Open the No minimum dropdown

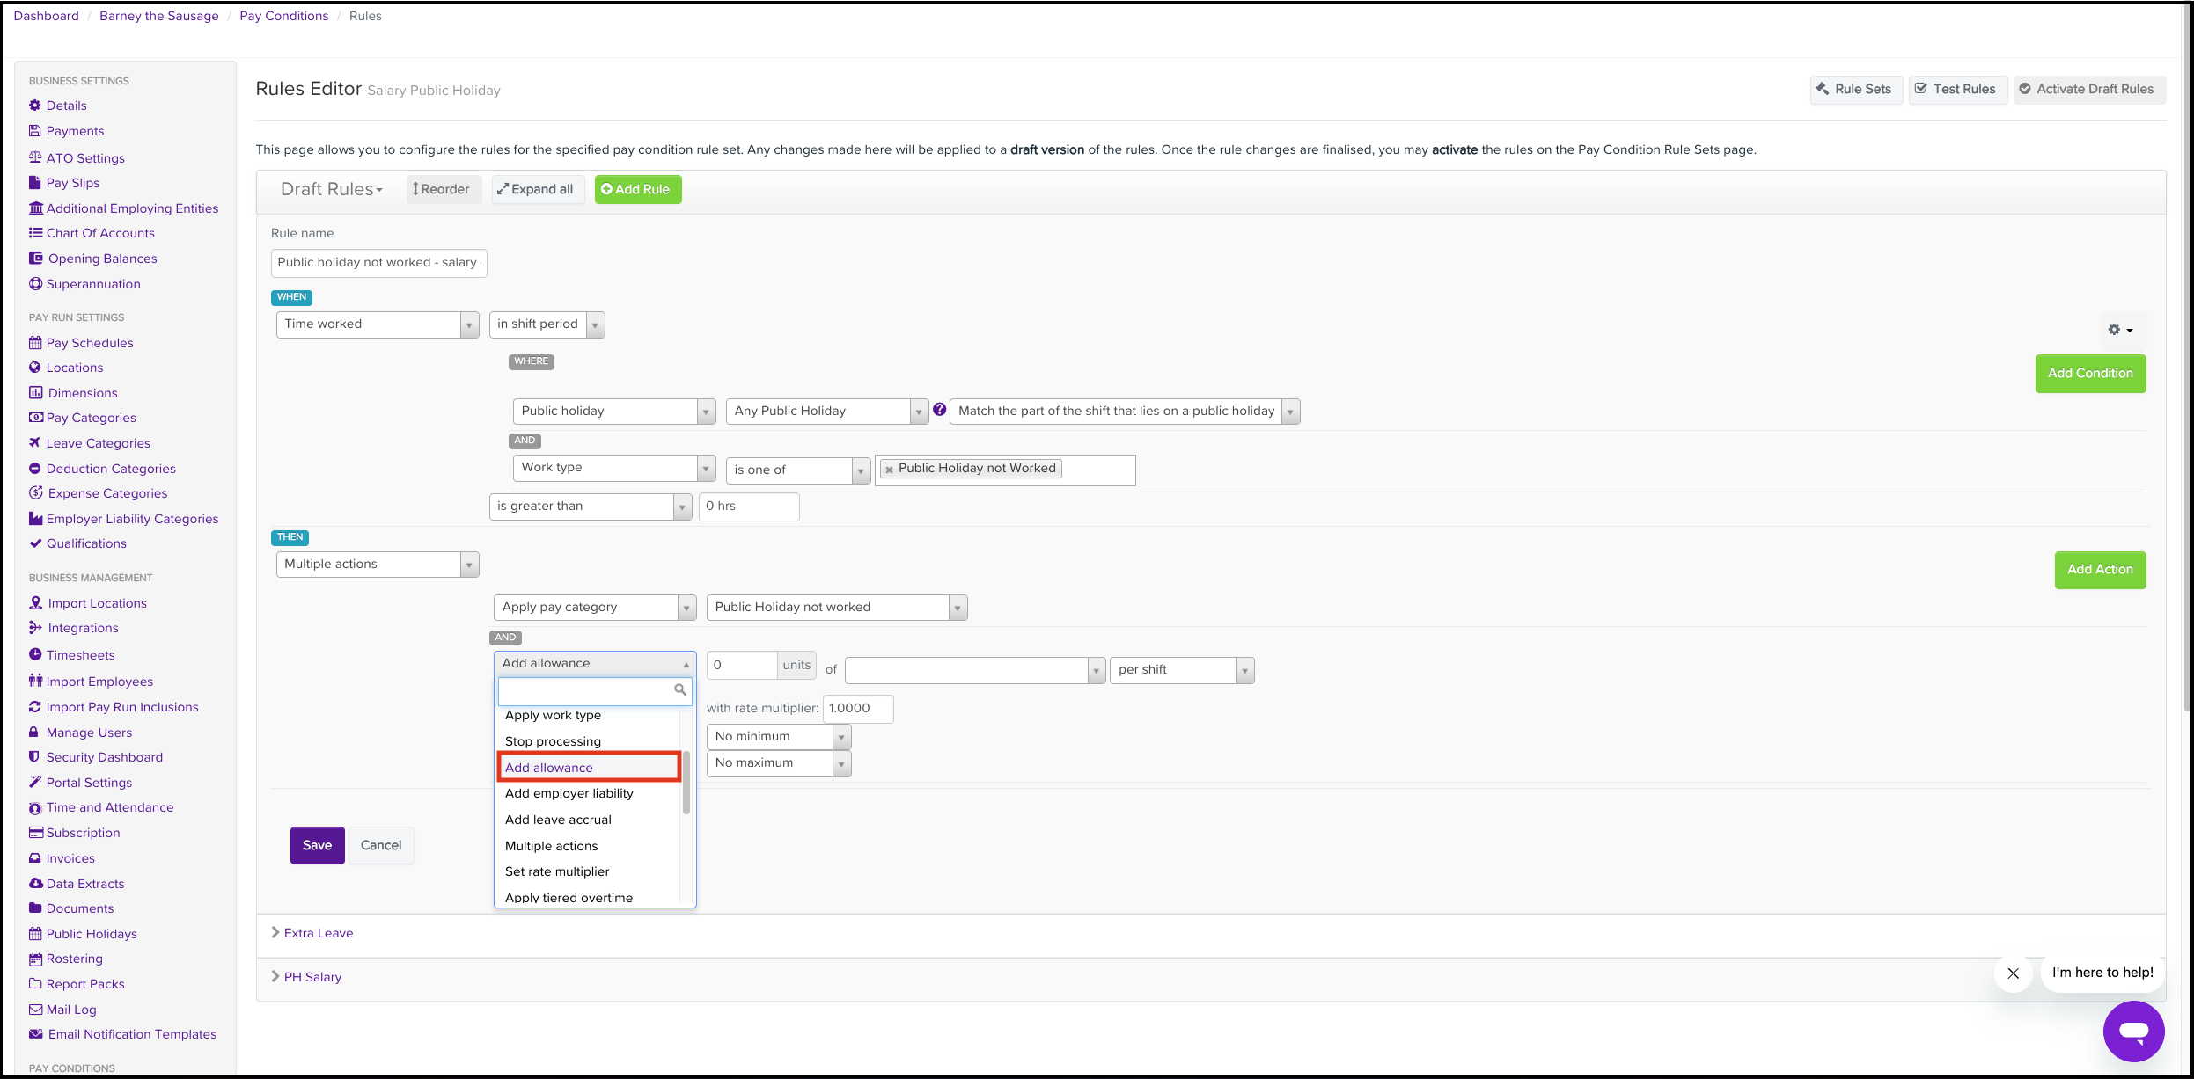[778, 737]
